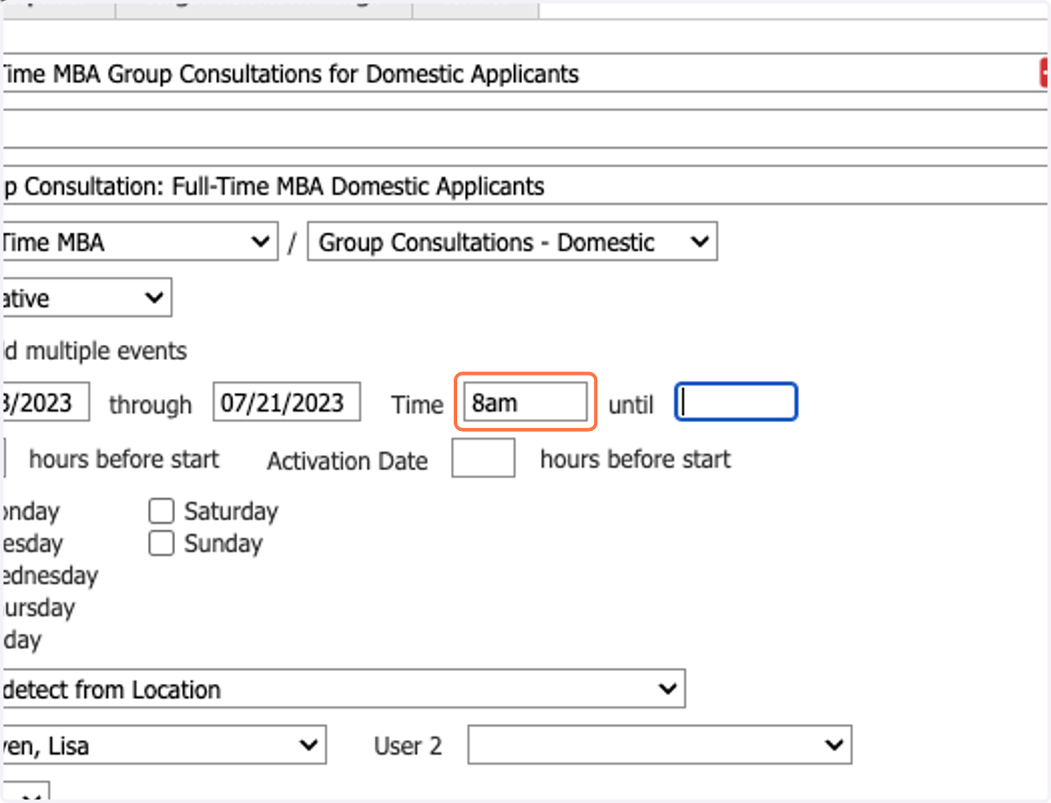1051x803 pixels.
Task: Click the Activation Date hours field
Action: [483, 460]
